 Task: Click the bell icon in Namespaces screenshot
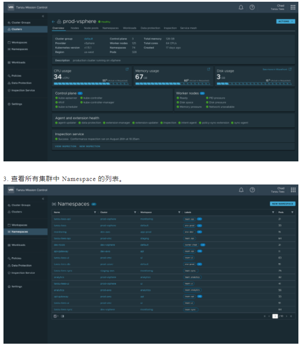coord(241,190)
